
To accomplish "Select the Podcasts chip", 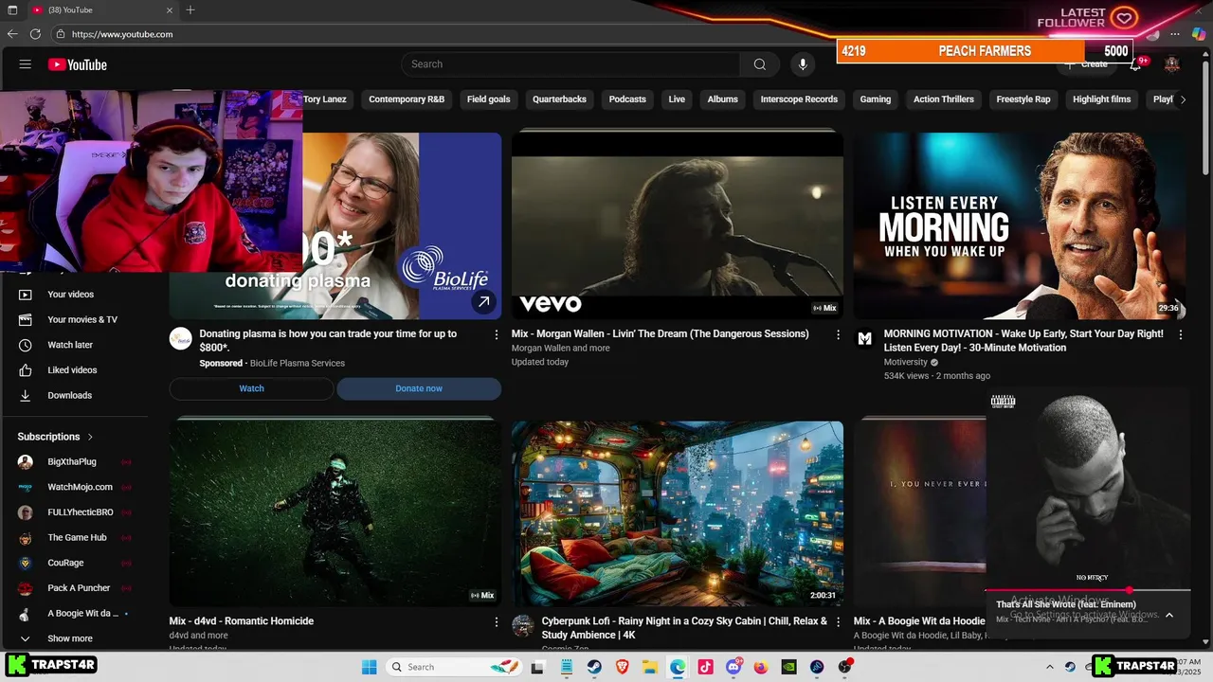I will (x=627, y=99).
